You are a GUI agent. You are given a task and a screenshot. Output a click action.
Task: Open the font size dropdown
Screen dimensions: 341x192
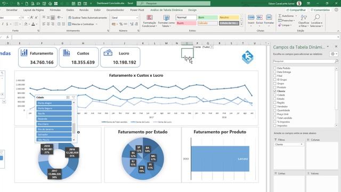[x=28, y=18]
